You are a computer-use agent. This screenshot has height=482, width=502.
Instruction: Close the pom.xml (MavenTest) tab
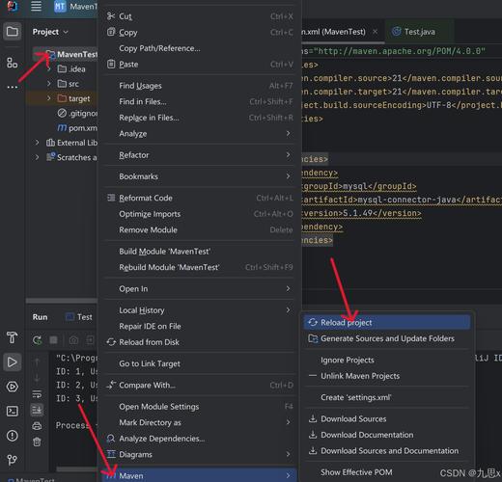[x=375, y=32]
